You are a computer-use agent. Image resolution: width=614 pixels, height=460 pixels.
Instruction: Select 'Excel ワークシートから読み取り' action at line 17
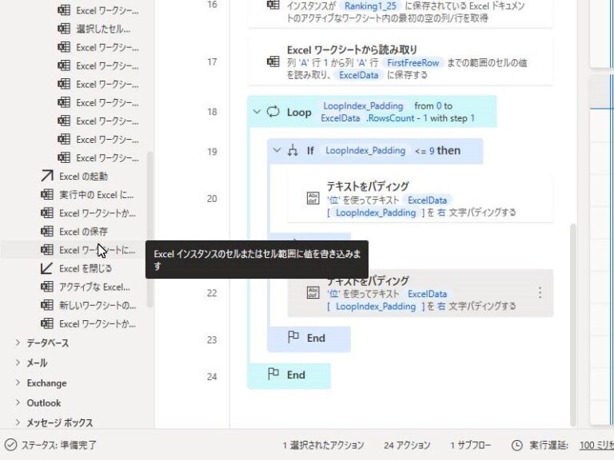tap(401, 62)
